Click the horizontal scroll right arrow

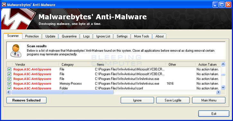pyautogui.click(x=218, y=92)
